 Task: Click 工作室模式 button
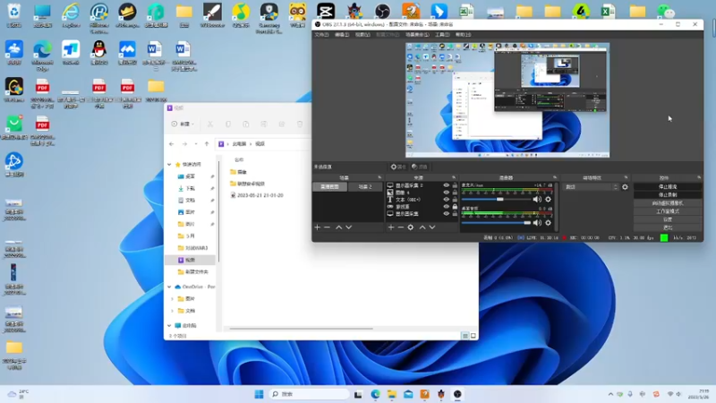point(668,211)
